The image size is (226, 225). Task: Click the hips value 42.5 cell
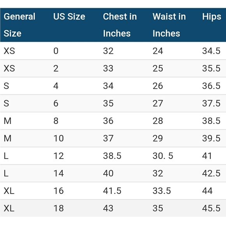(x=211, y=173)
